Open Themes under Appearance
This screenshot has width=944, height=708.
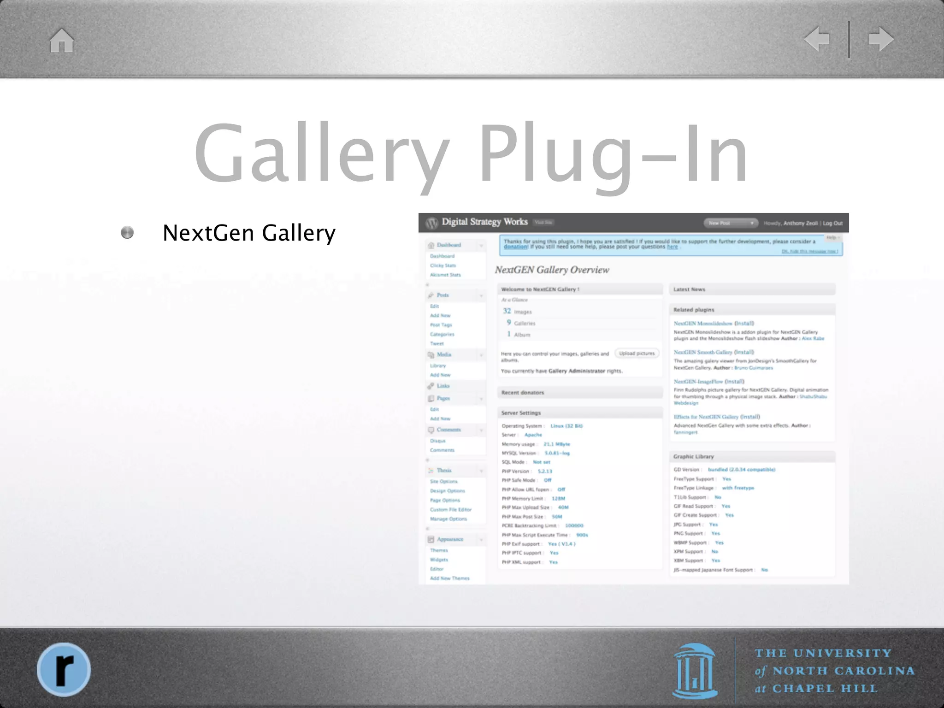coord(439,550)
